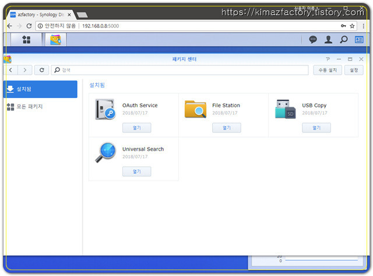Image resolution: width=373 pixels, height=276 pixels.
Task: Open a new browser tab
Action: point(82,15)
